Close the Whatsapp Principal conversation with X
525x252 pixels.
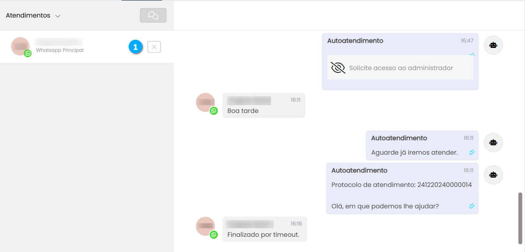(154, 47)
